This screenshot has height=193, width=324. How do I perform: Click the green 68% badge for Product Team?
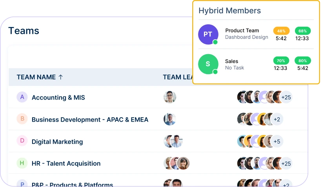pyautogui.click(x=302, y=31)
